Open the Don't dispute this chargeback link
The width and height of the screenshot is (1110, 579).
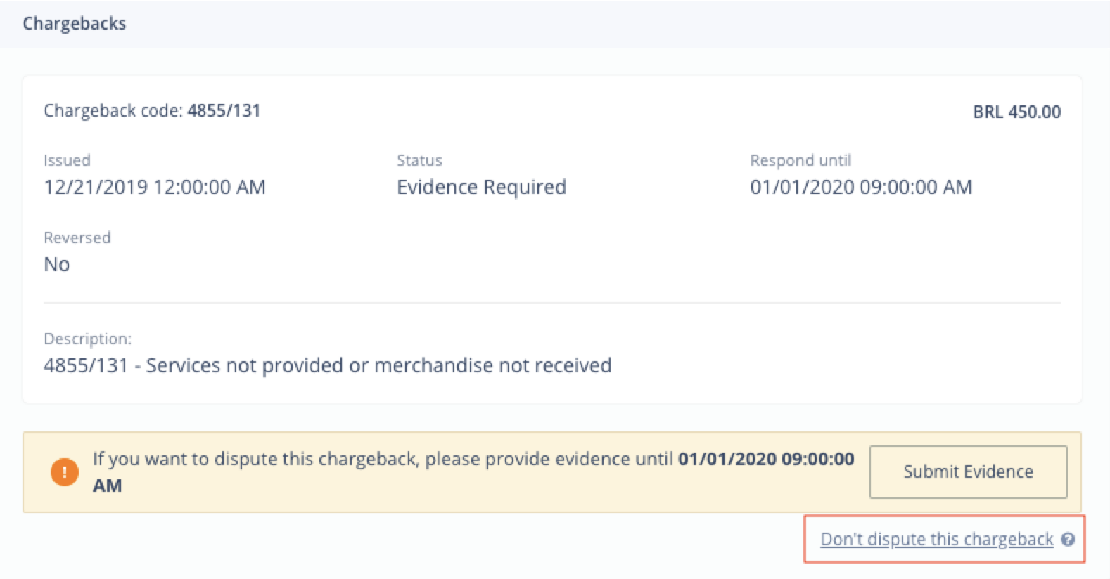pos(936,540)
